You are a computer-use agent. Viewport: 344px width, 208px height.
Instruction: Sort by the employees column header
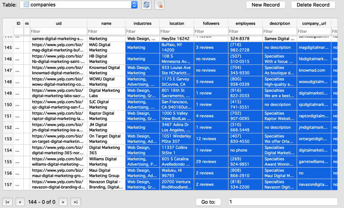pos(245,23)
